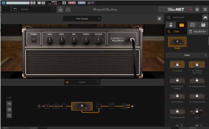Viewport: 209px width, 129px height.
Task: Open preset browser folder icon
Action: point(15,9)
